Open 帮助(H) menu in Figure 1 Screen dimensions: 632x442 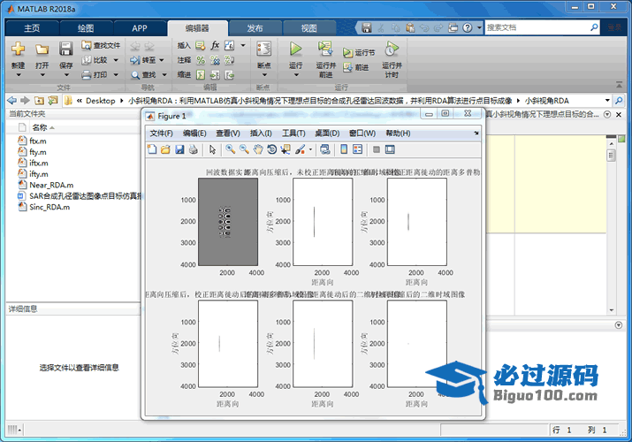point(399,133)
